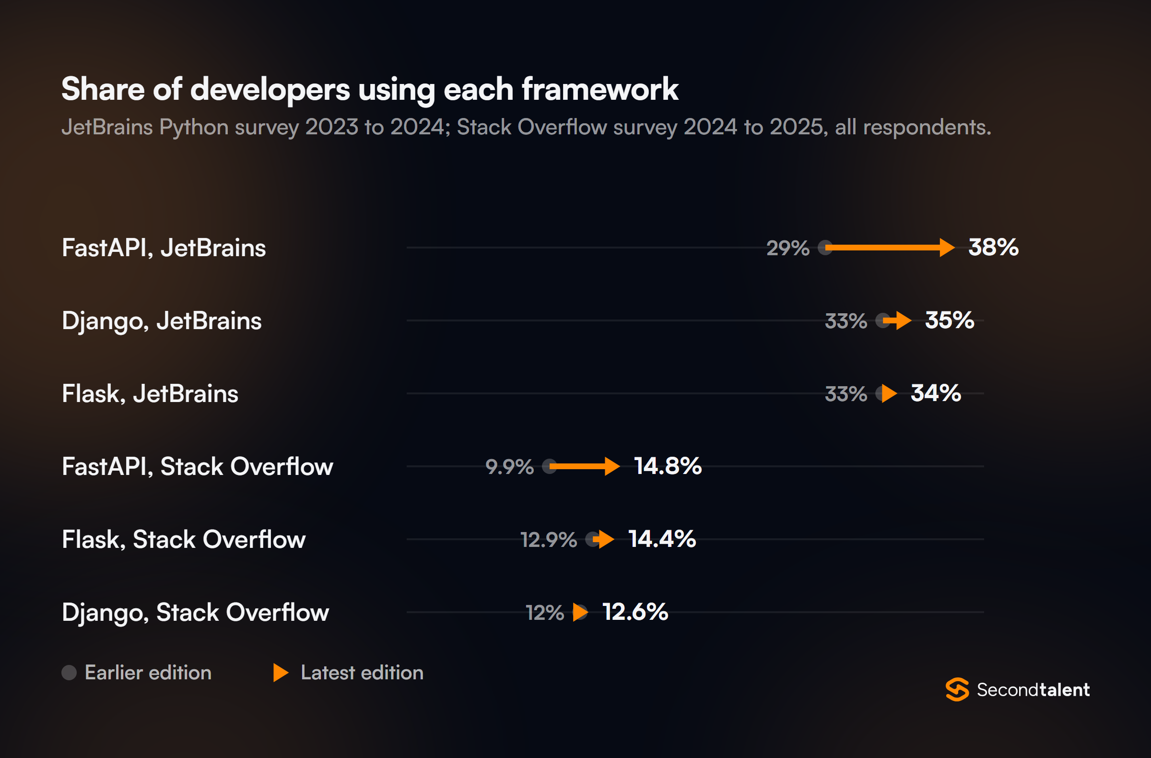This screenshot has height=758, width=1151.
Task: Click the 33% earlier value in Flask, JetBrains row
Action: [x=846, y=394]
